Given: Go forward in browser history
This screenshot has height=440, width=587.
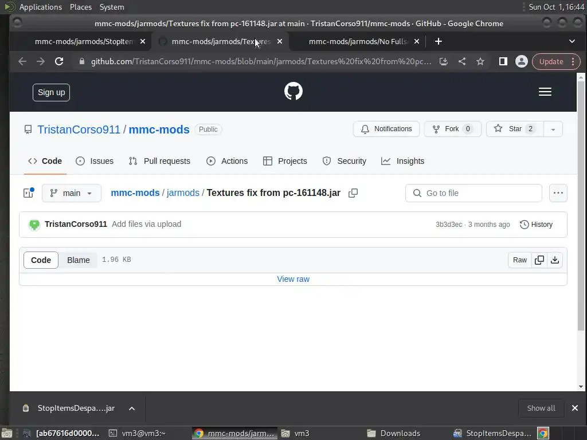Looking at the screenshot, I should point(41,61).
